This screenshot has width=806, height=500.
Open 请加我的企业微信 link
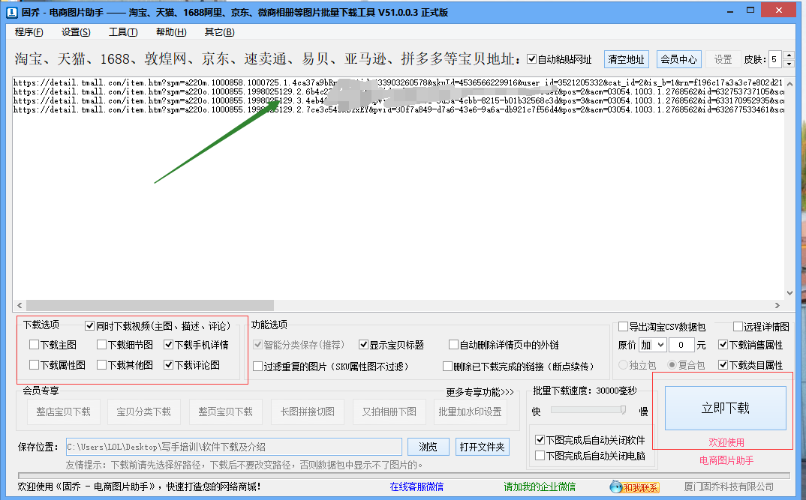coord(540,487)
